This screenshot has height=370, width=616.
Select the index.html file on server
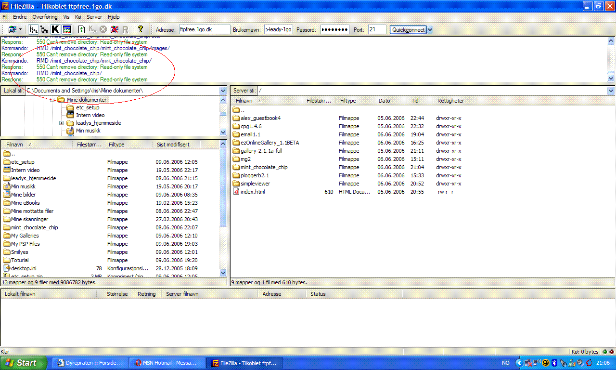252,192
